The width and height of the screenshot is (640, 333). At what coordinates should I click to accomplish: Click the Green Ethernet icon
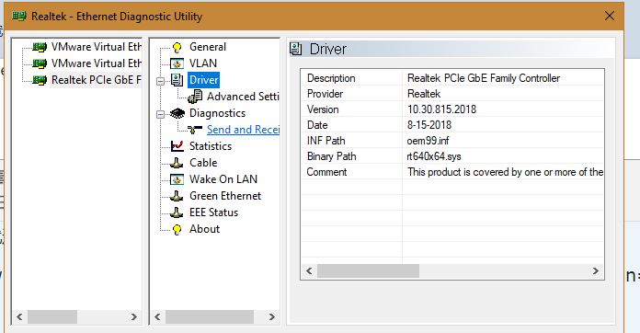point(177,196)
